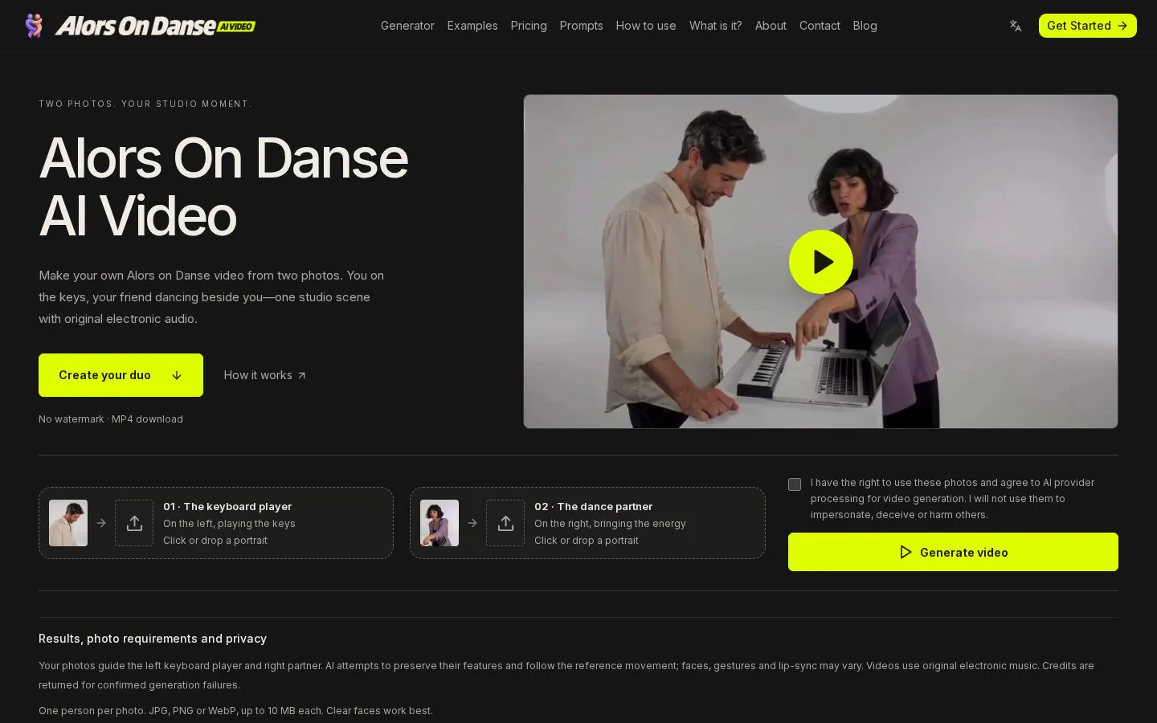The image size is (1157, 723).
Task: Tick the photo rights agreement checkbox
Action: (x=795, y=484)
